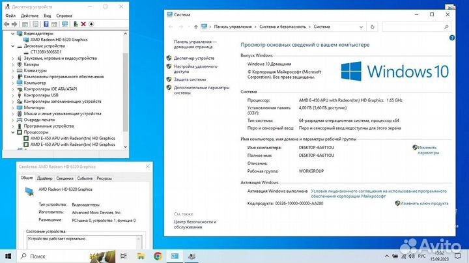This screenshot has width=469, height=263.
Task: Open Task View on the taskbar
Action: tap(123, 256)
